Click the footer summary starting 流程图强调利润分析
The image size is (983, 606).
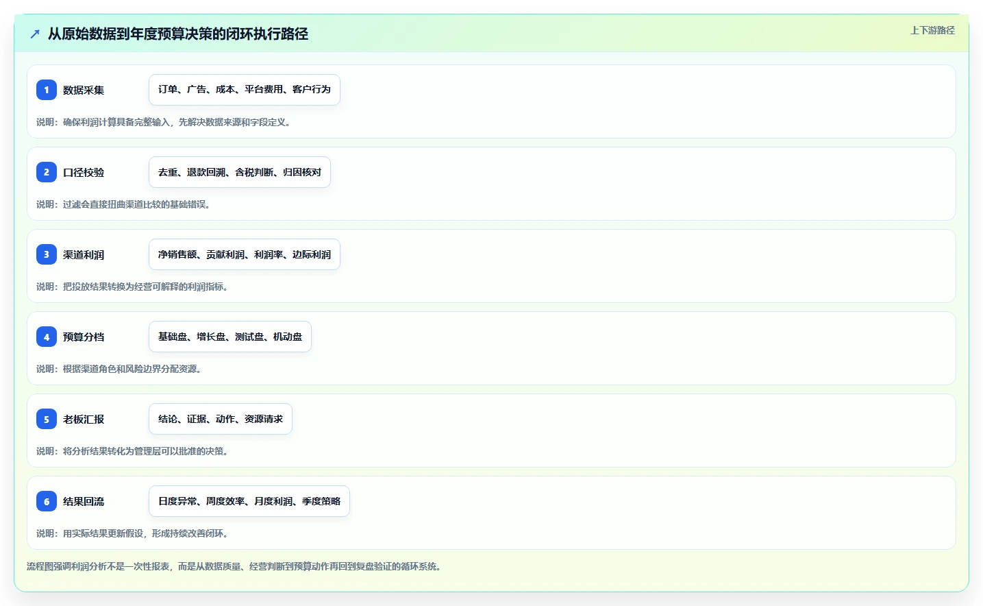coord(236,566)
